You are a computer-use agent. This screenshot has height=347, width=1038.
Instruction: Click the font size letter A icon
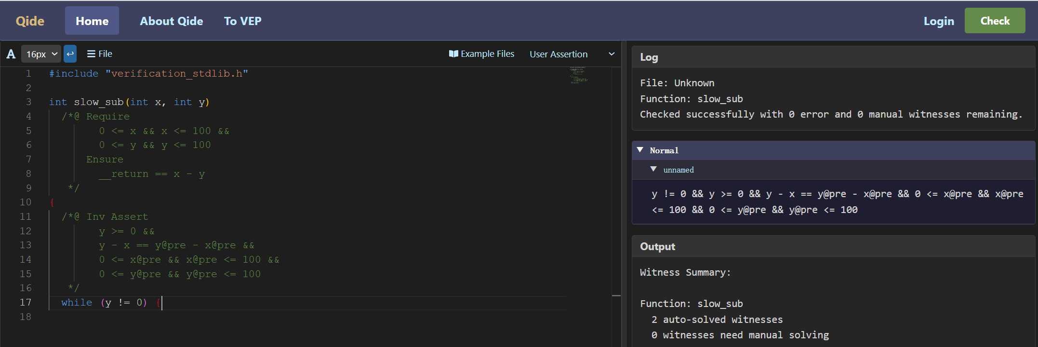click(x=11, y=54)
